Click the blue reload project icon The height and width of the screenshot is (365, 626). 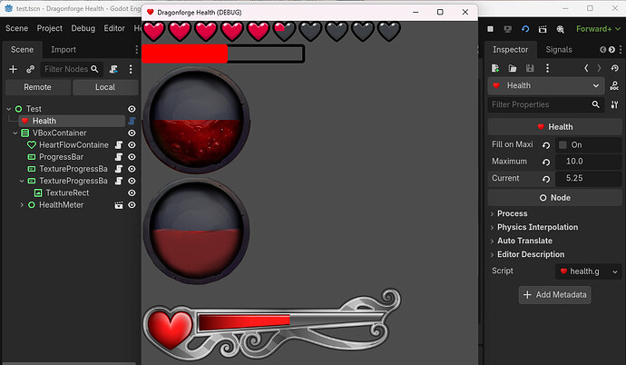(x=525, y=29)
